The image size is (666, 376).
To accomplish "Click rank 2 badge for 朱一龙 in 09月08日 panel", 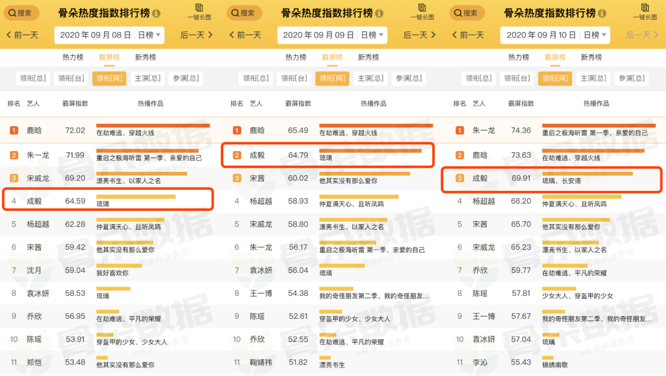I will click(14, 155).
